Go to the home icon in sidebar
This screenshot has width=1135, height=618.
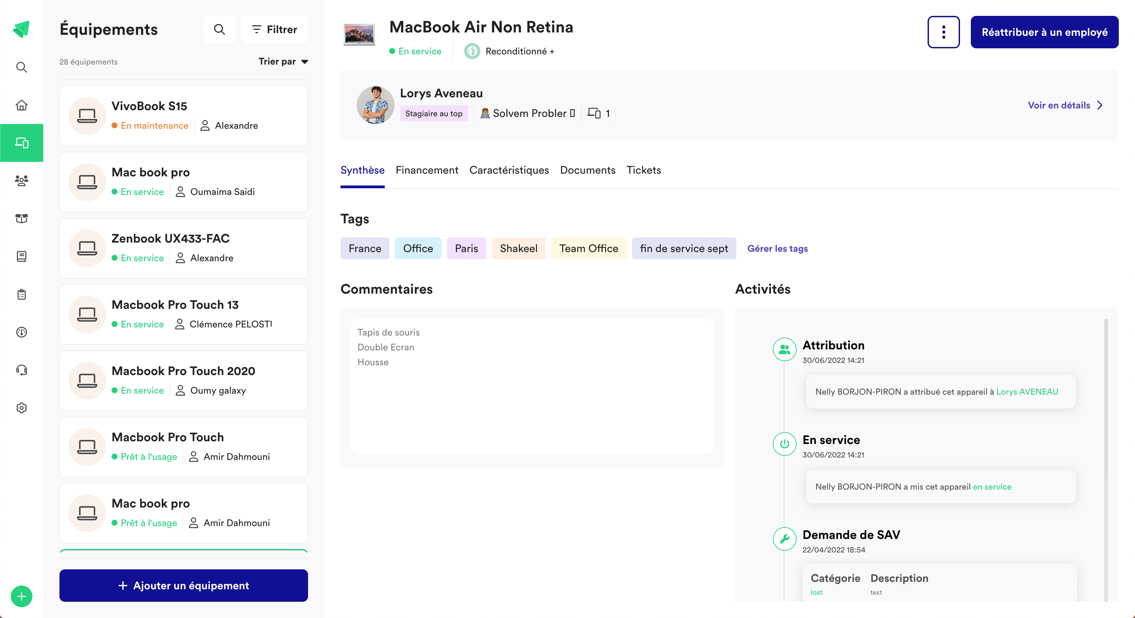coord(22,105)
